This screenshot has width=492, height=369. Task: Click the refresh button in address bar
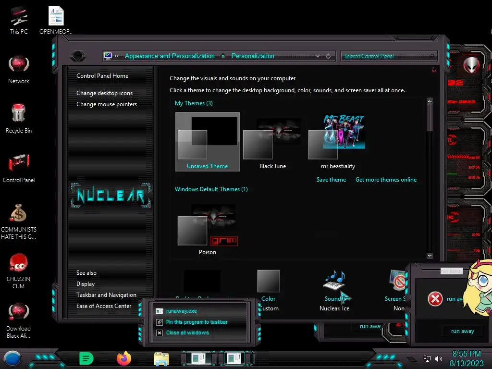[328, 56]
